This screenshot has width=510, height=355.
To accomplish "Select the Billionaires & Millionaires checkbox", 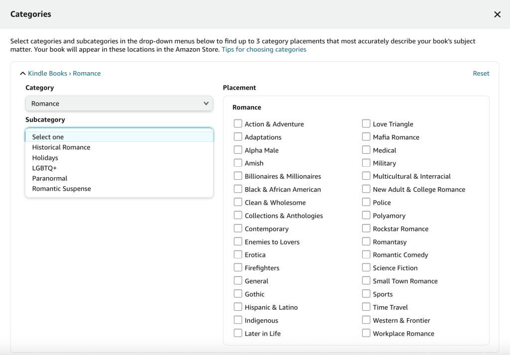I will (238, 176).
